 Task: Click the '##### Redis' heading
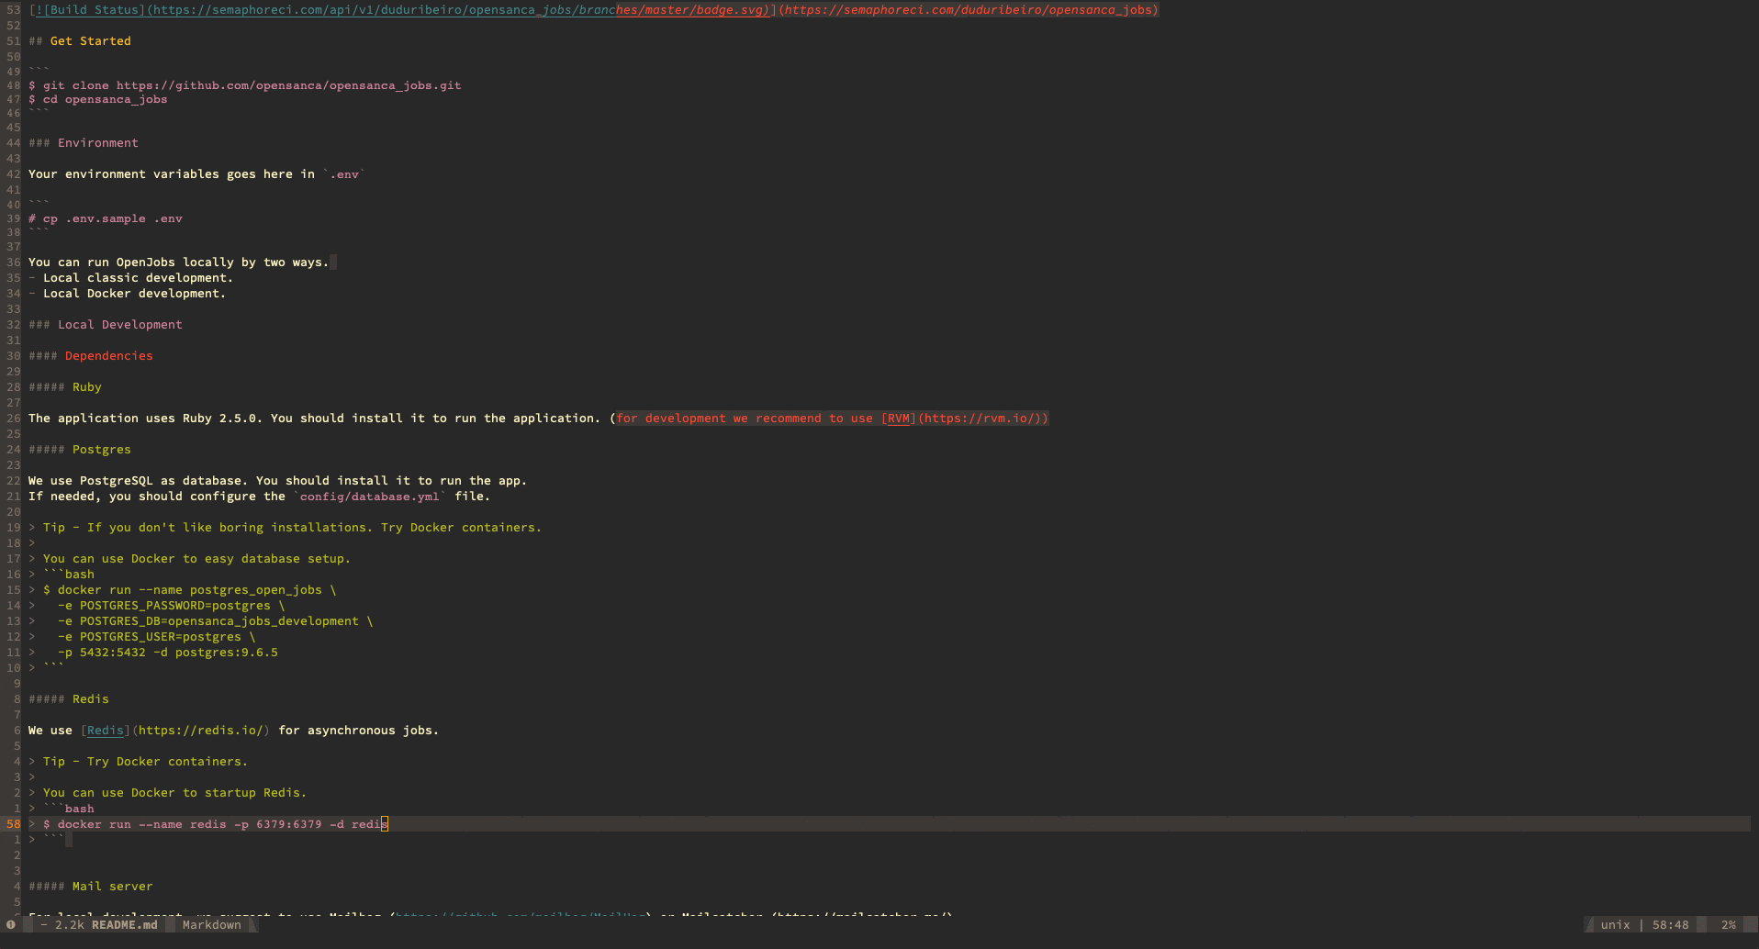pyautogui.click(x=69, y=699)
